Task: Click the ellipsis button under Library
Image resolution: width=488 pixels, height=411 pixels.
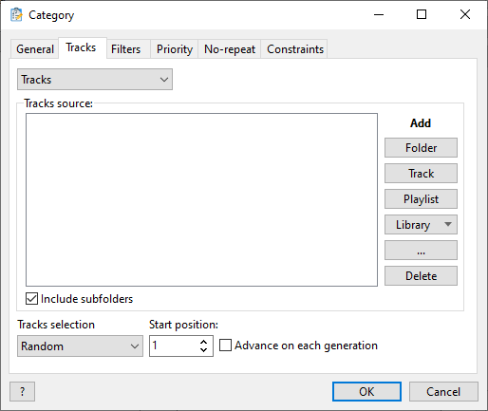Action: [x=421, y=250]
